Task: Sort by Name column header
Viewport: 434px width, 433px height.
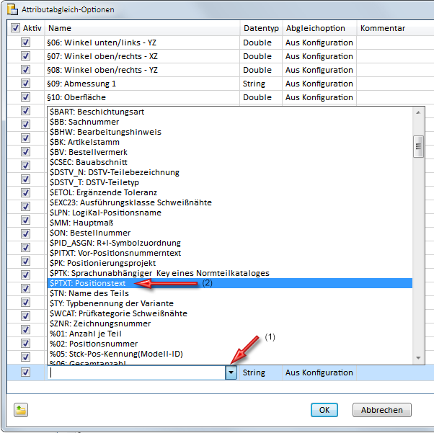Action: point(142,28)
